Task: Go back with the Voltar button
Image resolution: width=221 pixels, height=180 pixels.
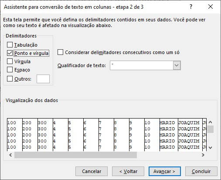Action: [128, 171]
